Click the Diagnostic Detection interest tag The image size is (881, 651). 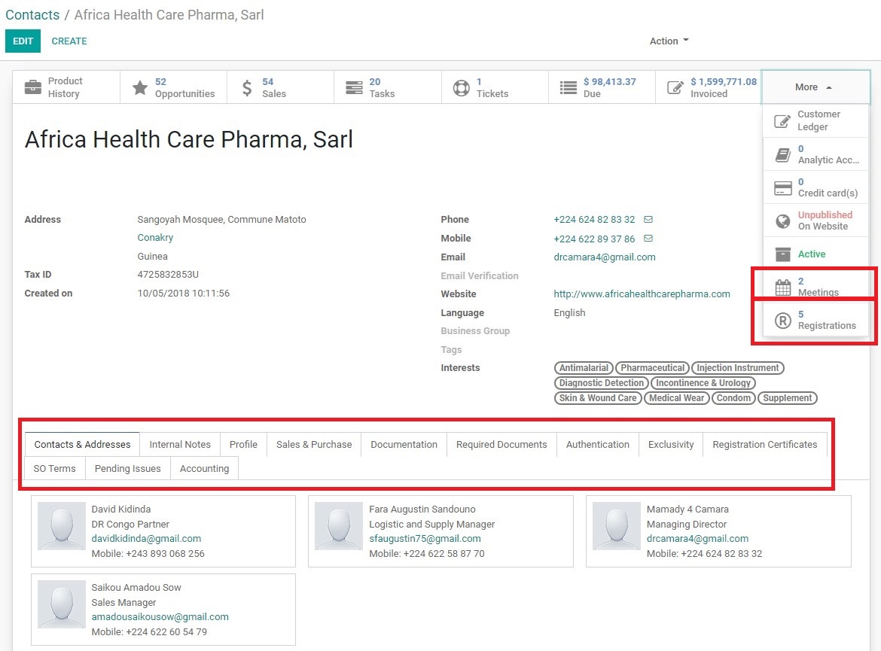(601, 383)
